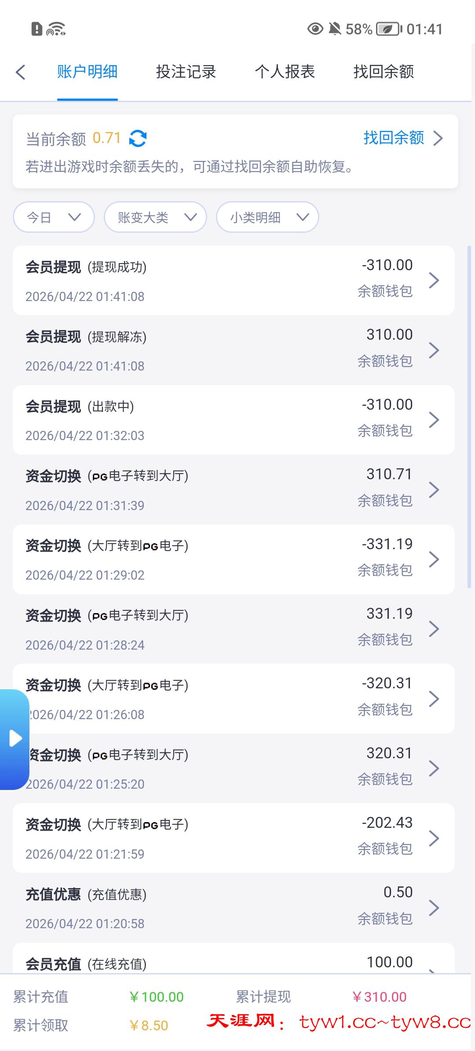
Task: Tap the eye icon in status bar
Action: pos(315,29)
